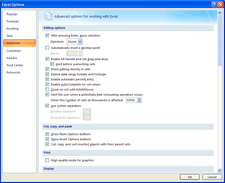Toggle alert for time consuming operations
The image size is (225, 183).
(47, 95)
